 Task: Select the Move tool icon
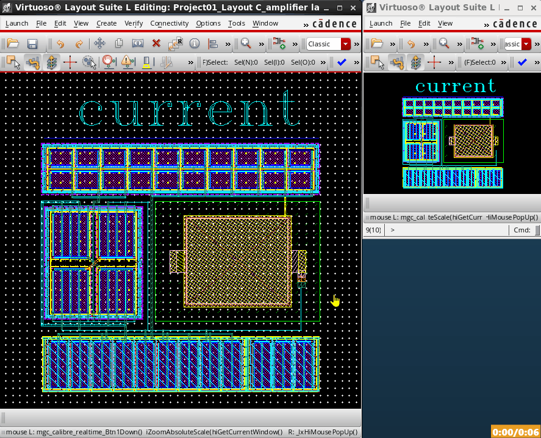[100, 44]
